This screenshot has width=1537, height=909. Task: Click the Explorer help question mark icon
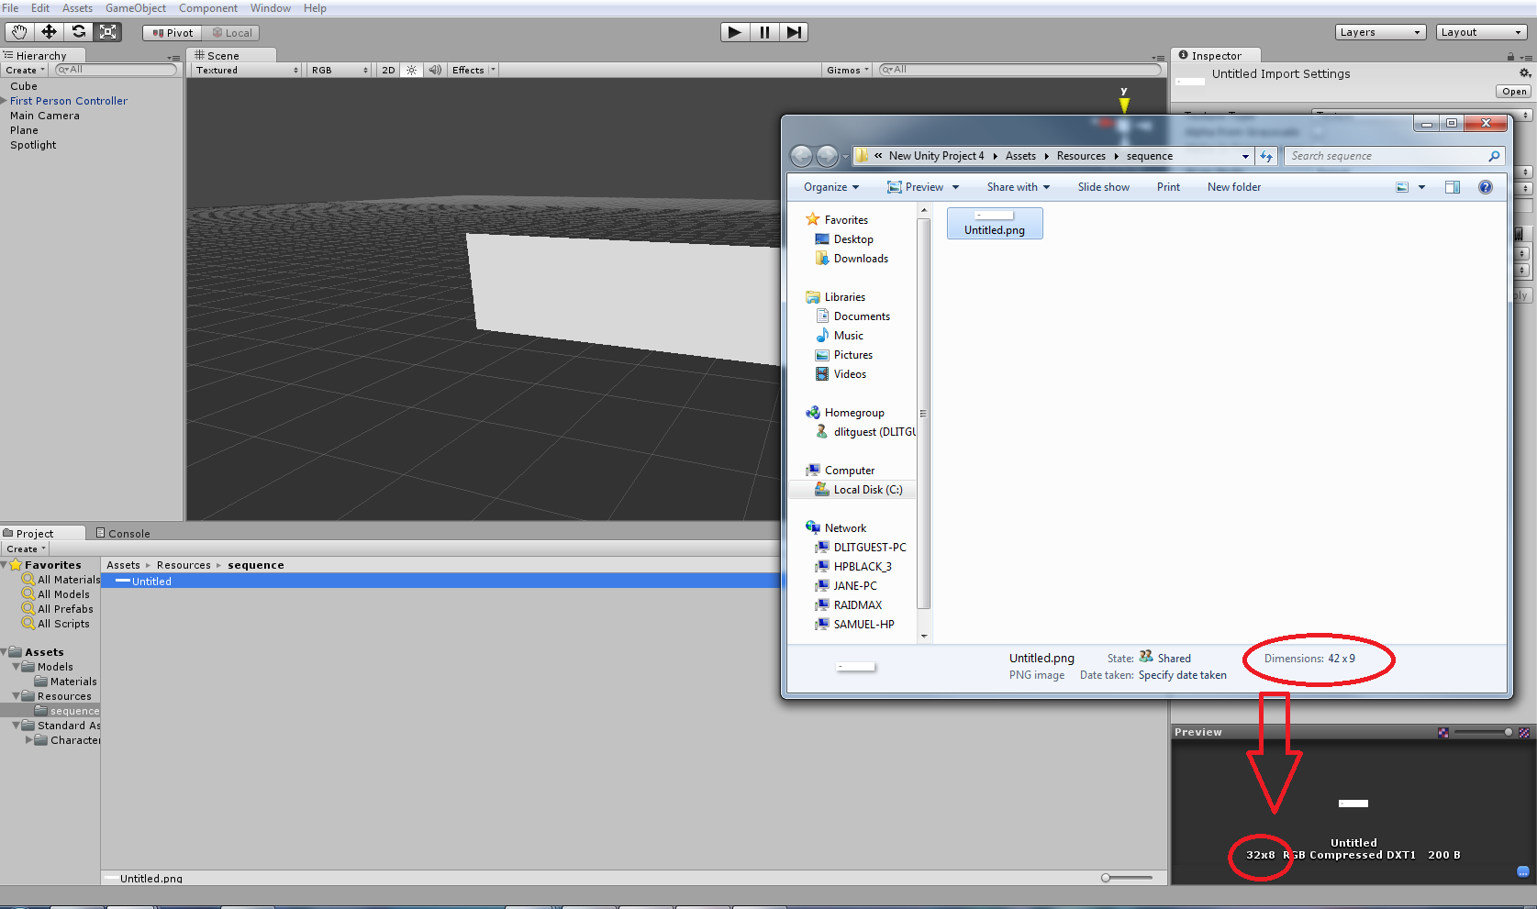point(1485,187)
